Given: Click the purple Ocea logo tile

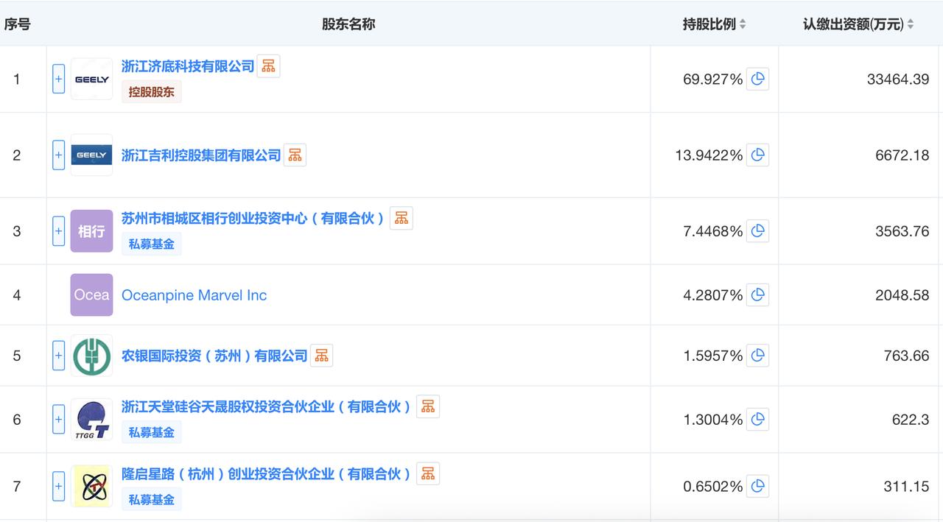Looking at the screenshot, I should coord(91,295).
